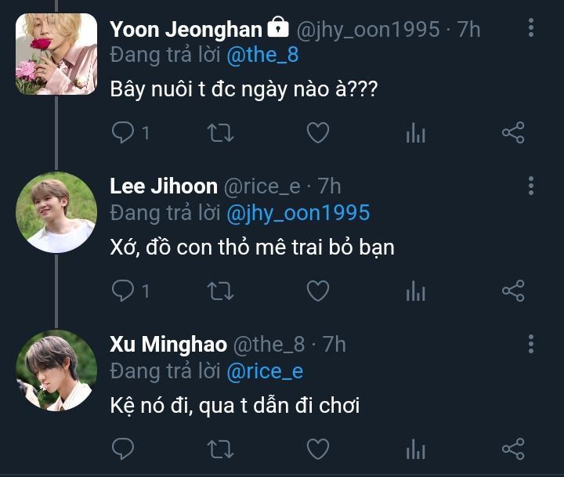This screenshot has width=564, height=477.
Task: Open more options on Xu Minghao's tweet
Action: 531,343
